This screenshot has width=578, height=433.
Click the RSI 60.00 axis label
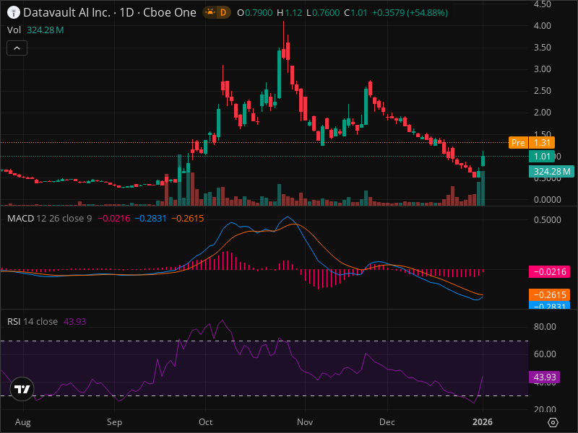[x=545, y=354]
